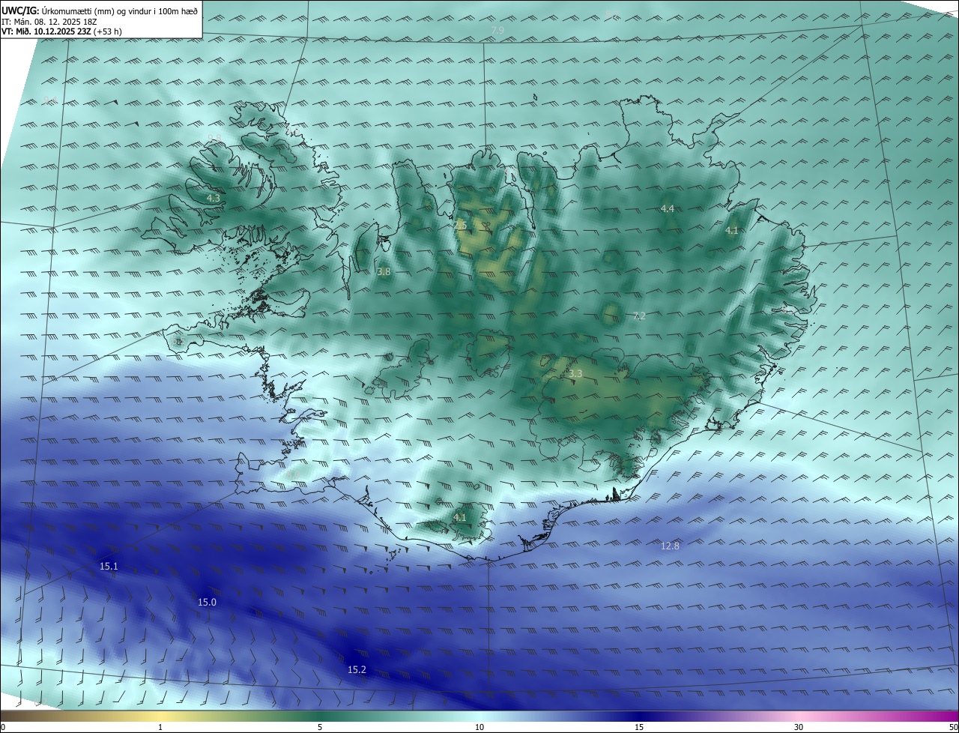Click the 30 tick on the color scale

799,727
